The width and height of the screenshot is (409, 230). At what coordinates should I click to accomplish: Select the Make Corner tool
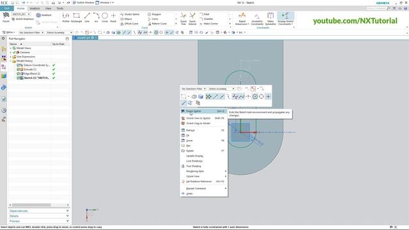click(209, 24)
